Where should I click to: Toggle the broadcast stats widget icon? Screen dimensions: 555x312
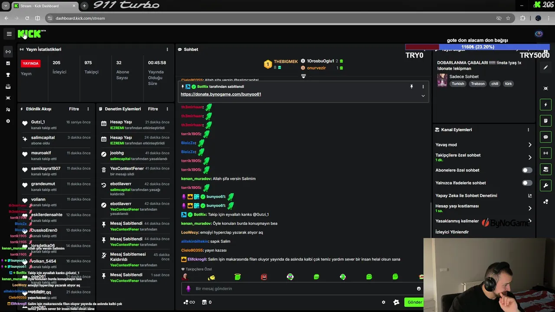coord(545,153)
